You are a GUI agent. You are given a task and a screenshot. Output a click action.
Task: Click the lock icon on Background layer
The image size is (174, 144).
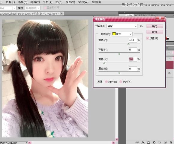[x=169, y=73]
